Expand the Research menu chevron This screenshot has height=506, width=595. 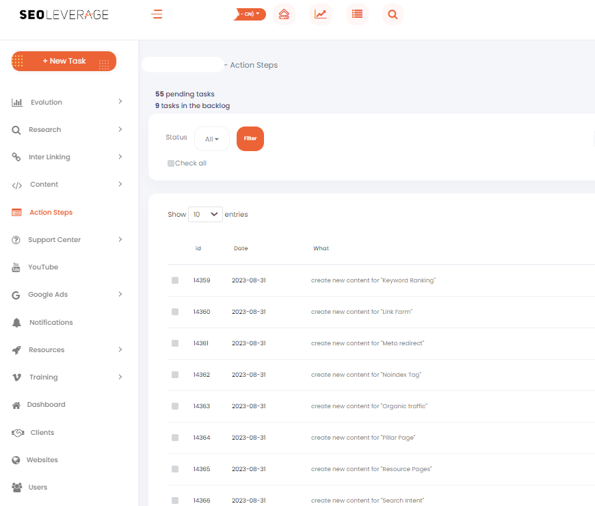coord(120,129)
